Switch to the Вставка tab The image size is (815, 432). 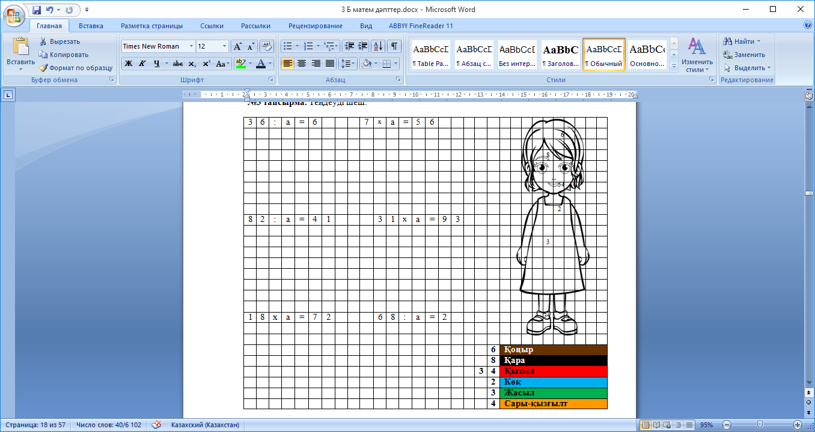pyautogui.click(x=91, y=26)
